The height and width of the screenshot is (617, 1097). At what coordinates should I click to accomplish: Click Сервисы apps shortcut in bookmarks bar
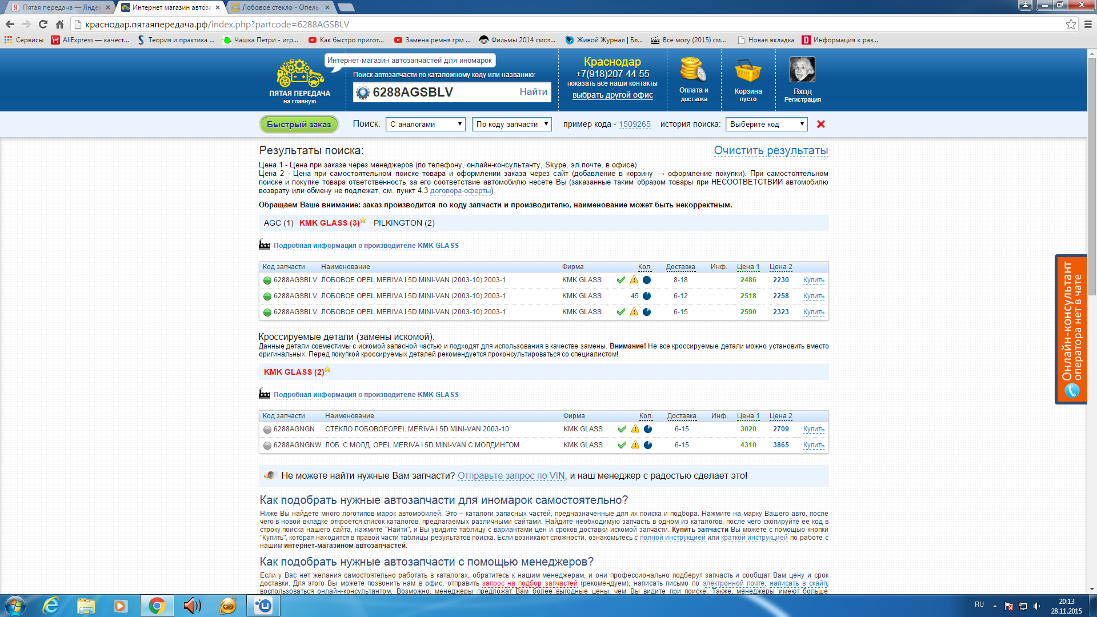(x=24, y=40)
